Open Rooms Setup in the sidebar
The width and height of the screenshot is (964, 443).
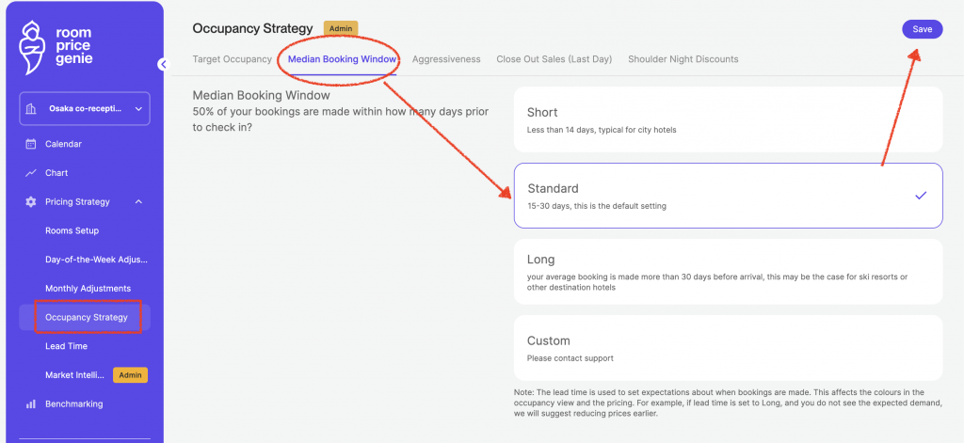(x=72, y=230)
